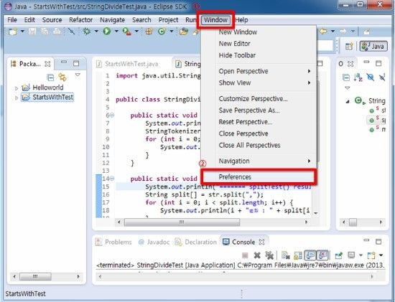Viewport: 395px width, 302px height.
Task: Choose Reset Perspective... menu entry
Action: [x=259, y=122]
